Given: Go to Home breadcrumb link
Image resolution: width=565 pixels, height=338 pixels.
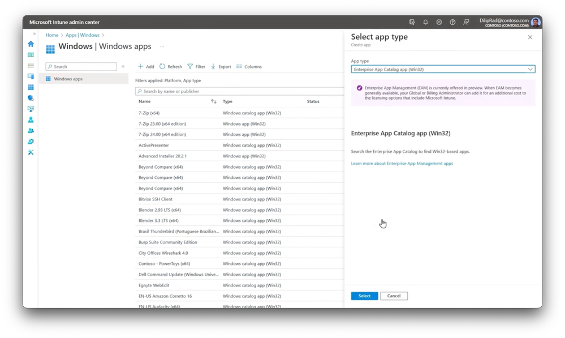Looking at the screenshot, I should click(x=52, y=35).
